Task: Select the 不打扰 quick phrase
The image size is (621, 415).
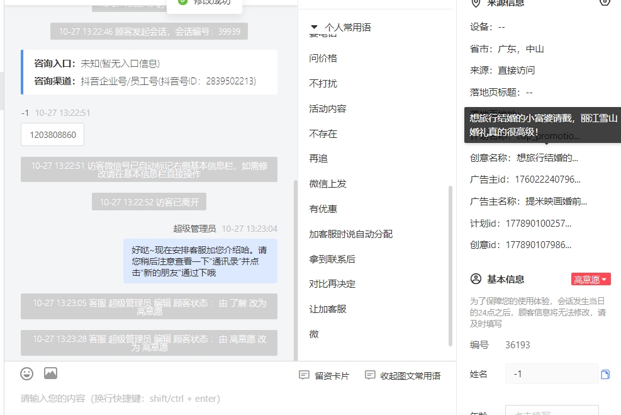Action: pos(323,83)
